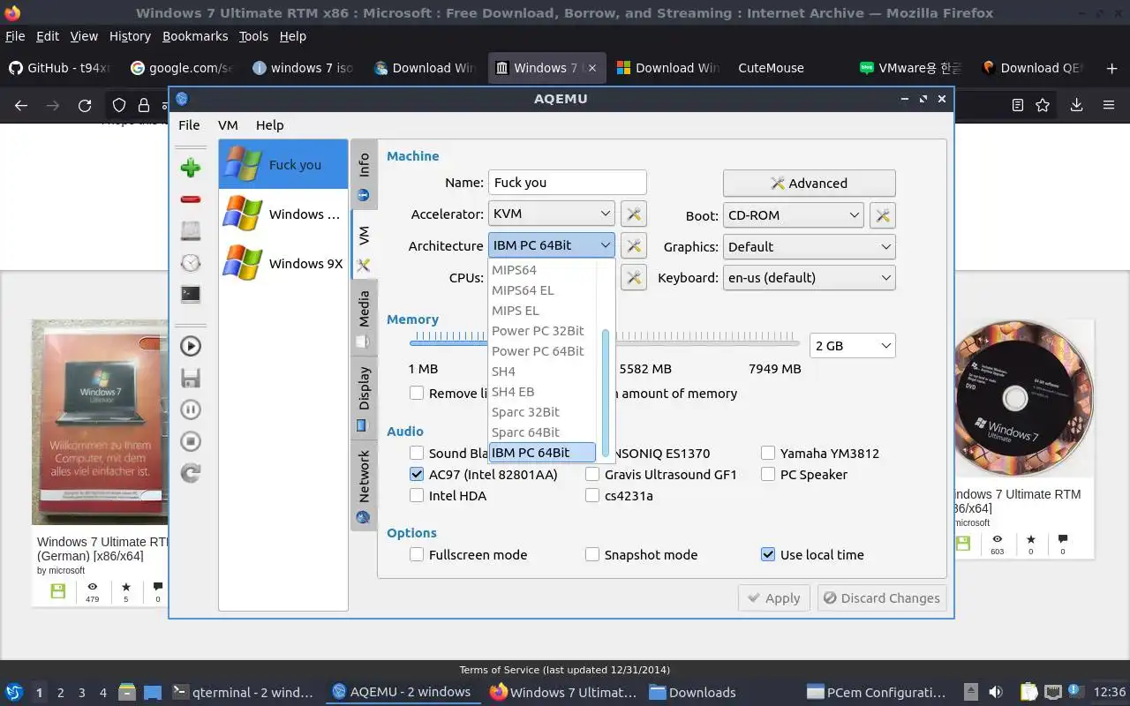Screen dimensions: 1130x706
Task: Switch to the Display vertical tab
Action: point(364,396)
